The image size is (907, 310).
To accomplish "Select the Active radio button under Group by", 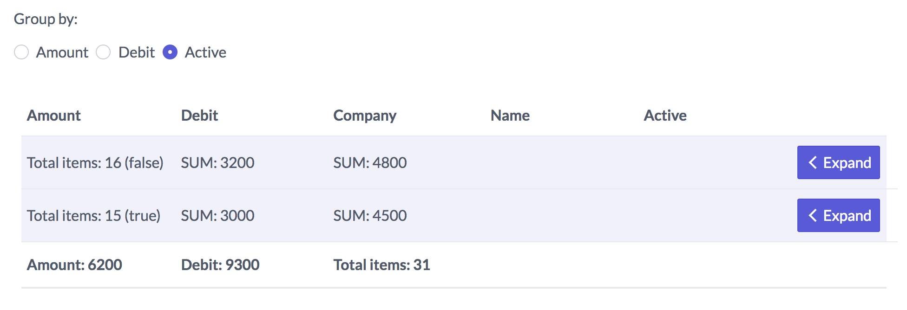I will (170, 52).
